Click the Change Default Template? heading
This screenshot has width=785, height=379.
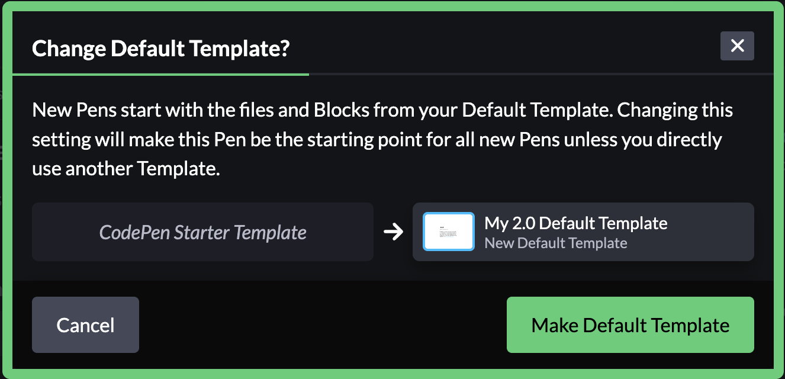[160, 48]
